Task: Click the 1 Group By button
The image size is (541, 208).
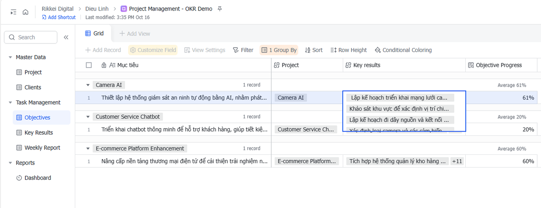Action: coord(279,50)
